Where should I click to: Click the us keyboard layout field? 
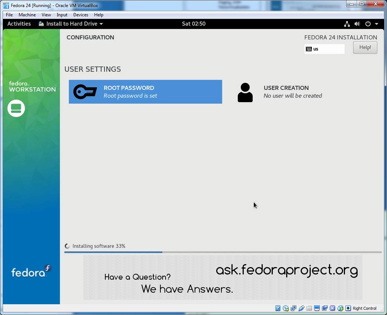click(324, 49)
